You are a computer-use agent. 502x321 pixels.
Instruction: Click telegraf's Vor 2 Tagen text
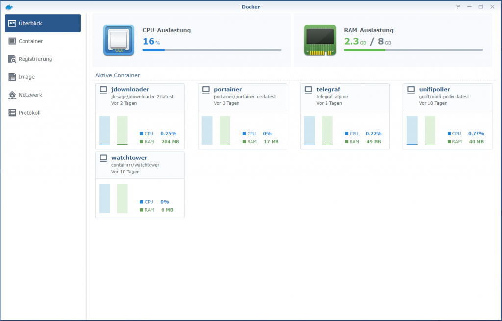pyautogui.click(x=329, y=103)
